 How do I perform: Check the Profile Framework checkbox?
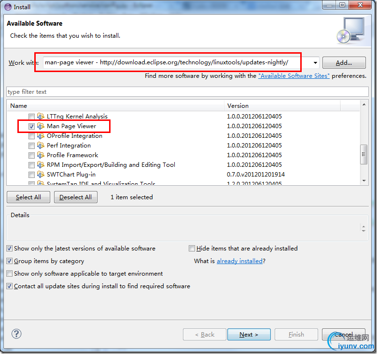point(31,155)
